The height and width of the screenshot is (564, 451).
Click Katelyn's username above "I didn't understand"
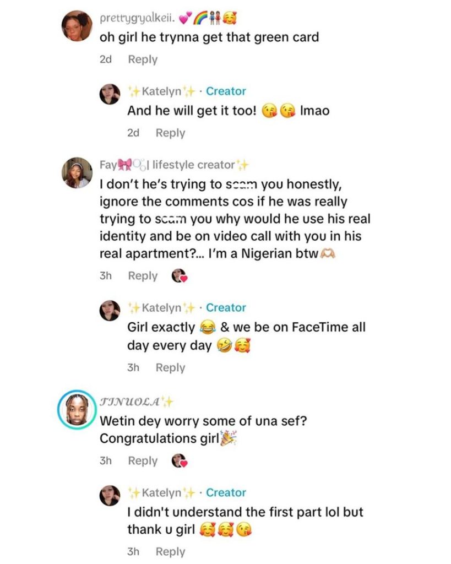161,492
